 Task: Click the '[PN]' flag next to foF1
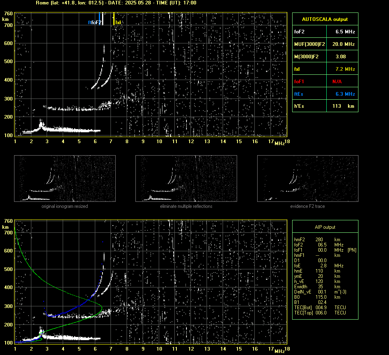[x=352, y=250]
